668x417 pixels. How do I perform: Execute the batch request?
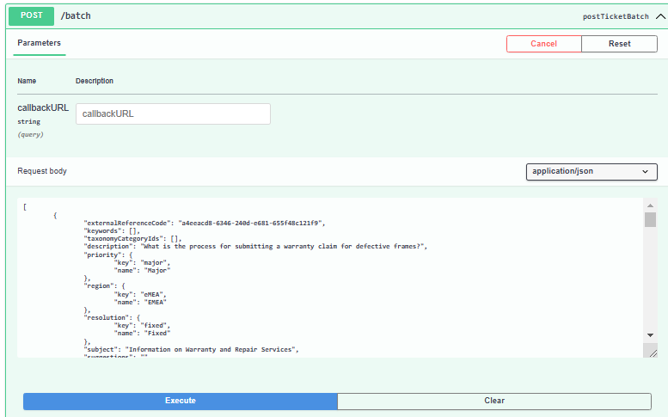(x=181, y=402)
